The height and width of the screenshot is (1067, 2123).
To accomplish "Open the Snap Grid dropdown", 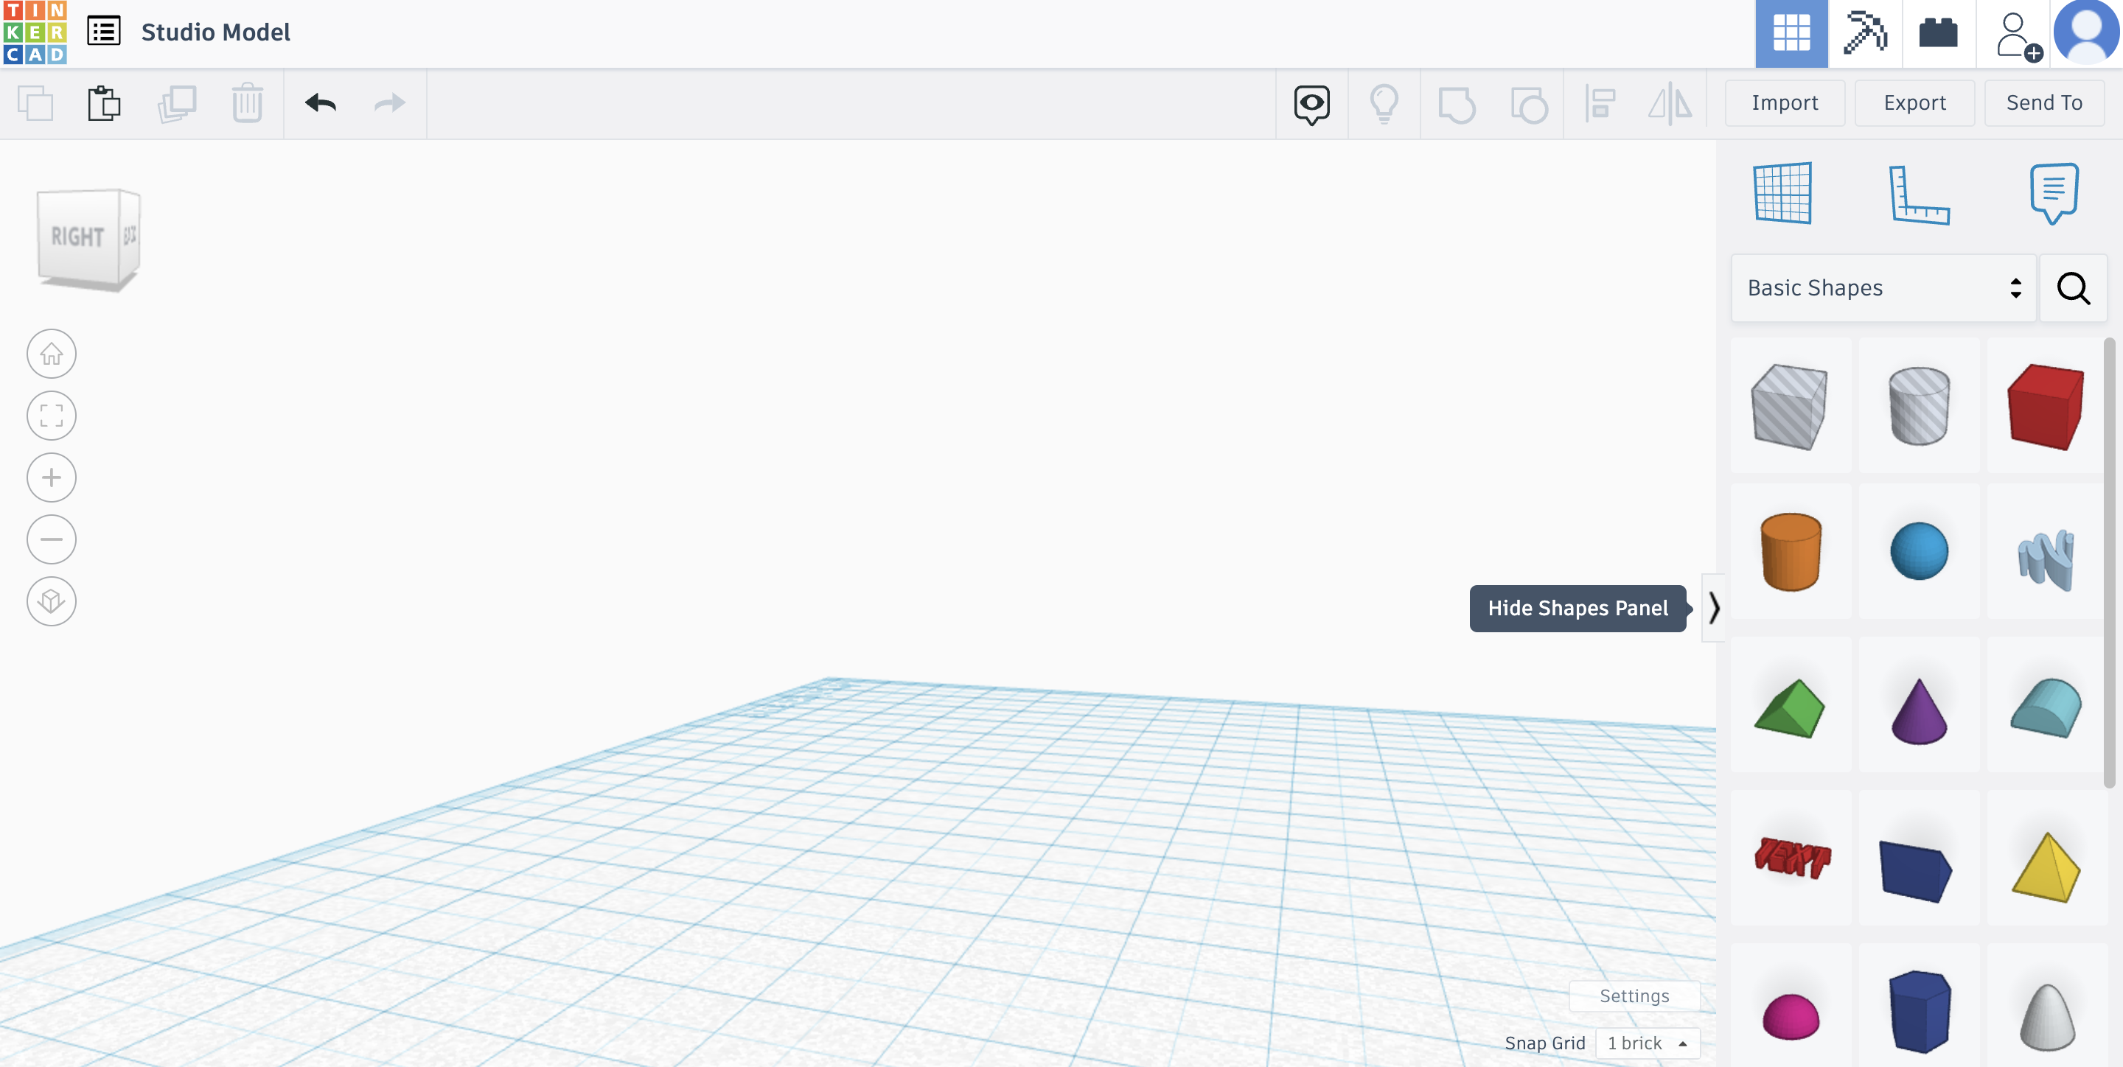I will point(1647,1043).
